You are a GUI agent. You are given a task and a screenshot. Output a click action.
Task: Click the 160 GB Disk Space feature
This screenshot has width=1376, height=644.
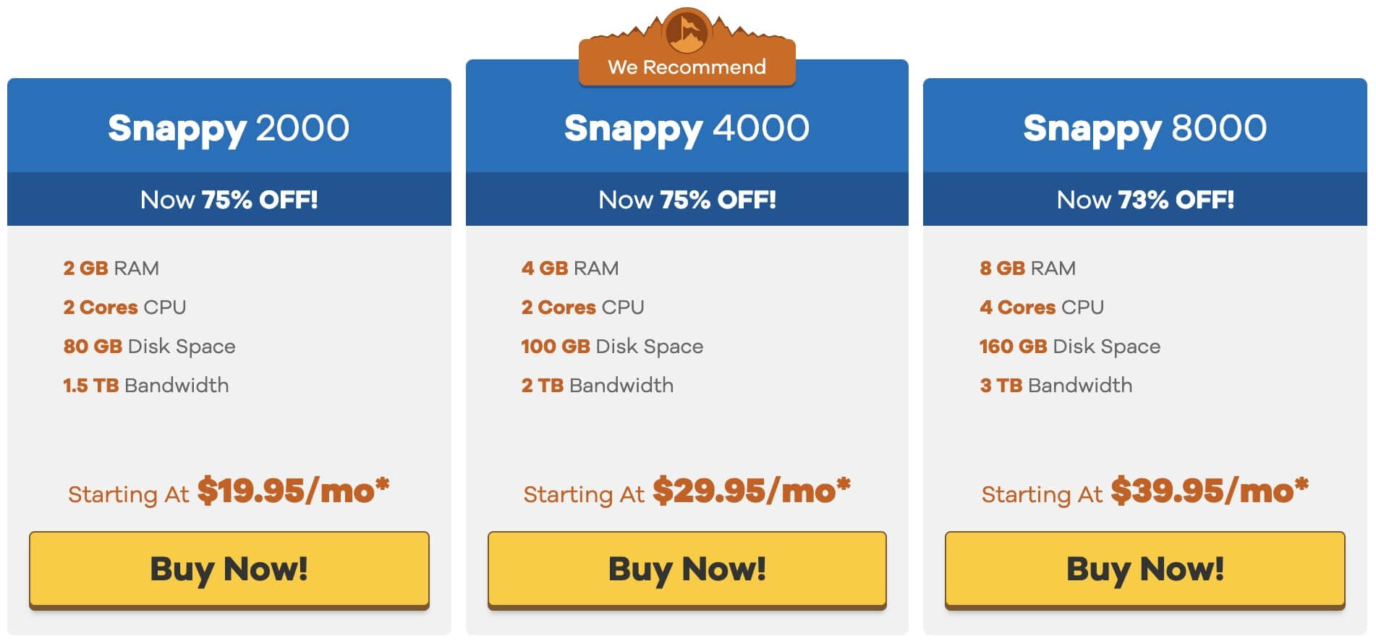click(x=1070, y=347)
